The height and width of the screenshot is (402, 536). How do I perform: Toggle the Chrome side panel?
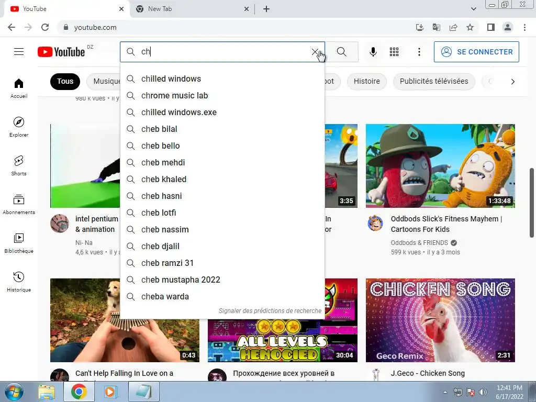coord(491,27)
